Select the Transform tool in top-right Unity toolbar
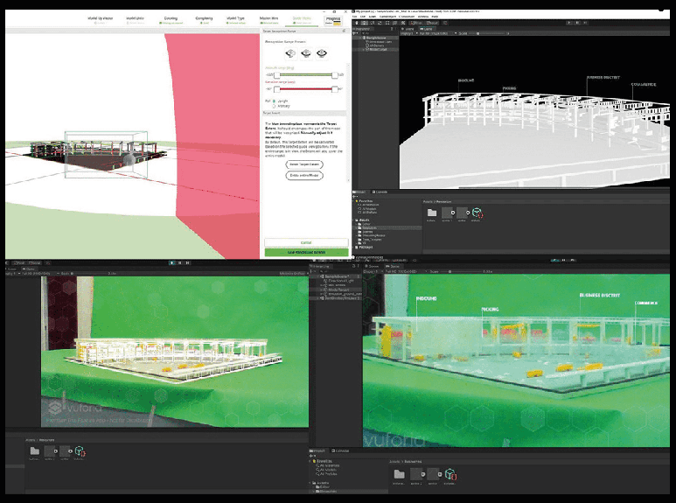Image resolution: width=676 pixels, height=503 pixels. (x=395, y=23)
